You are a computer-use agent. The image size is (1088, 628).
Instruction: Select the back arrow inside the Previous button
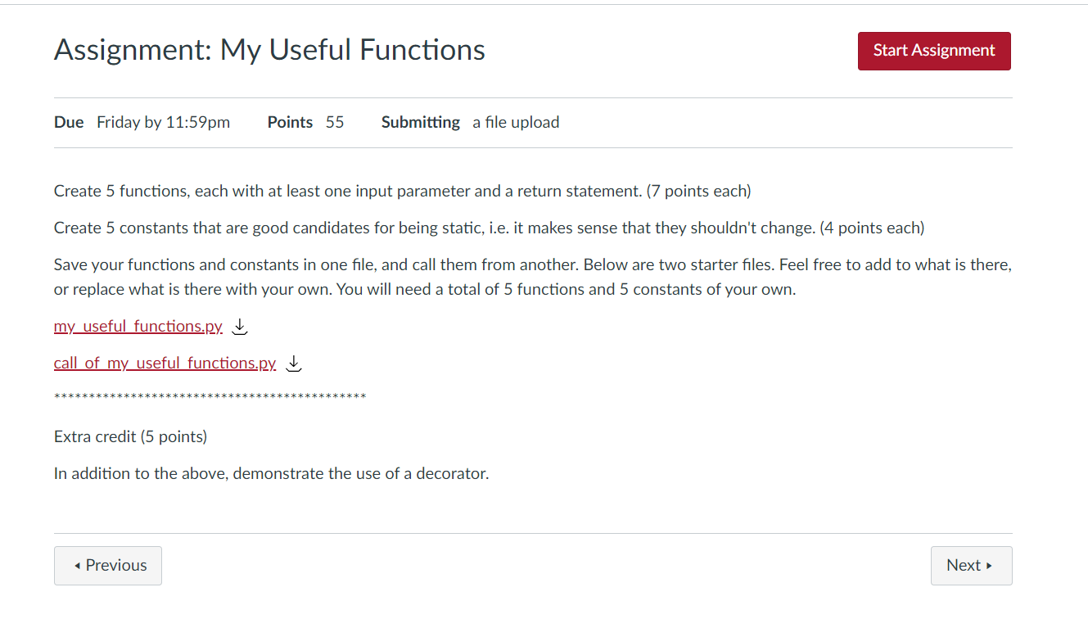click(76, 565)
